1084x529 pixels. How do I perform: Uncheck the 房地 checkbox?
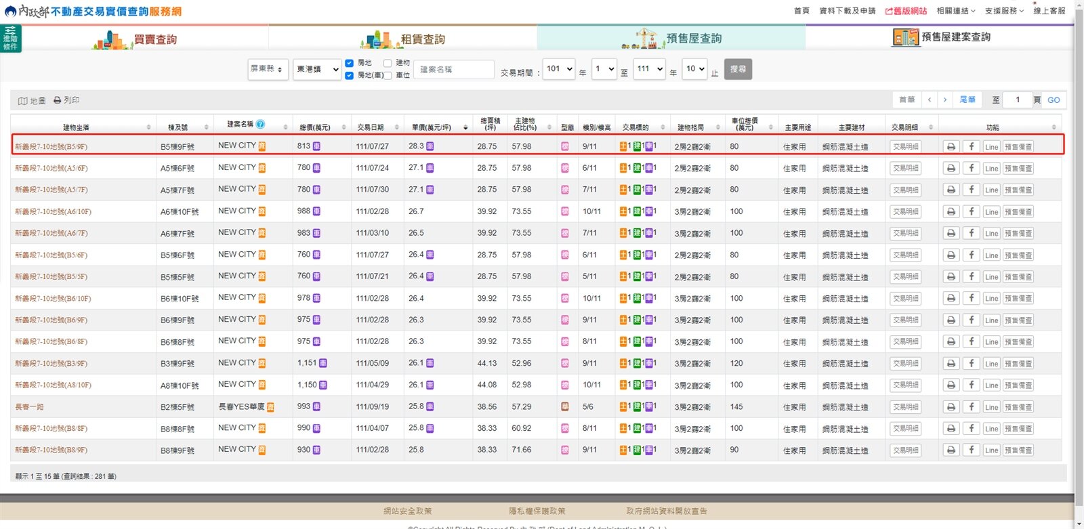coord(350,63)
